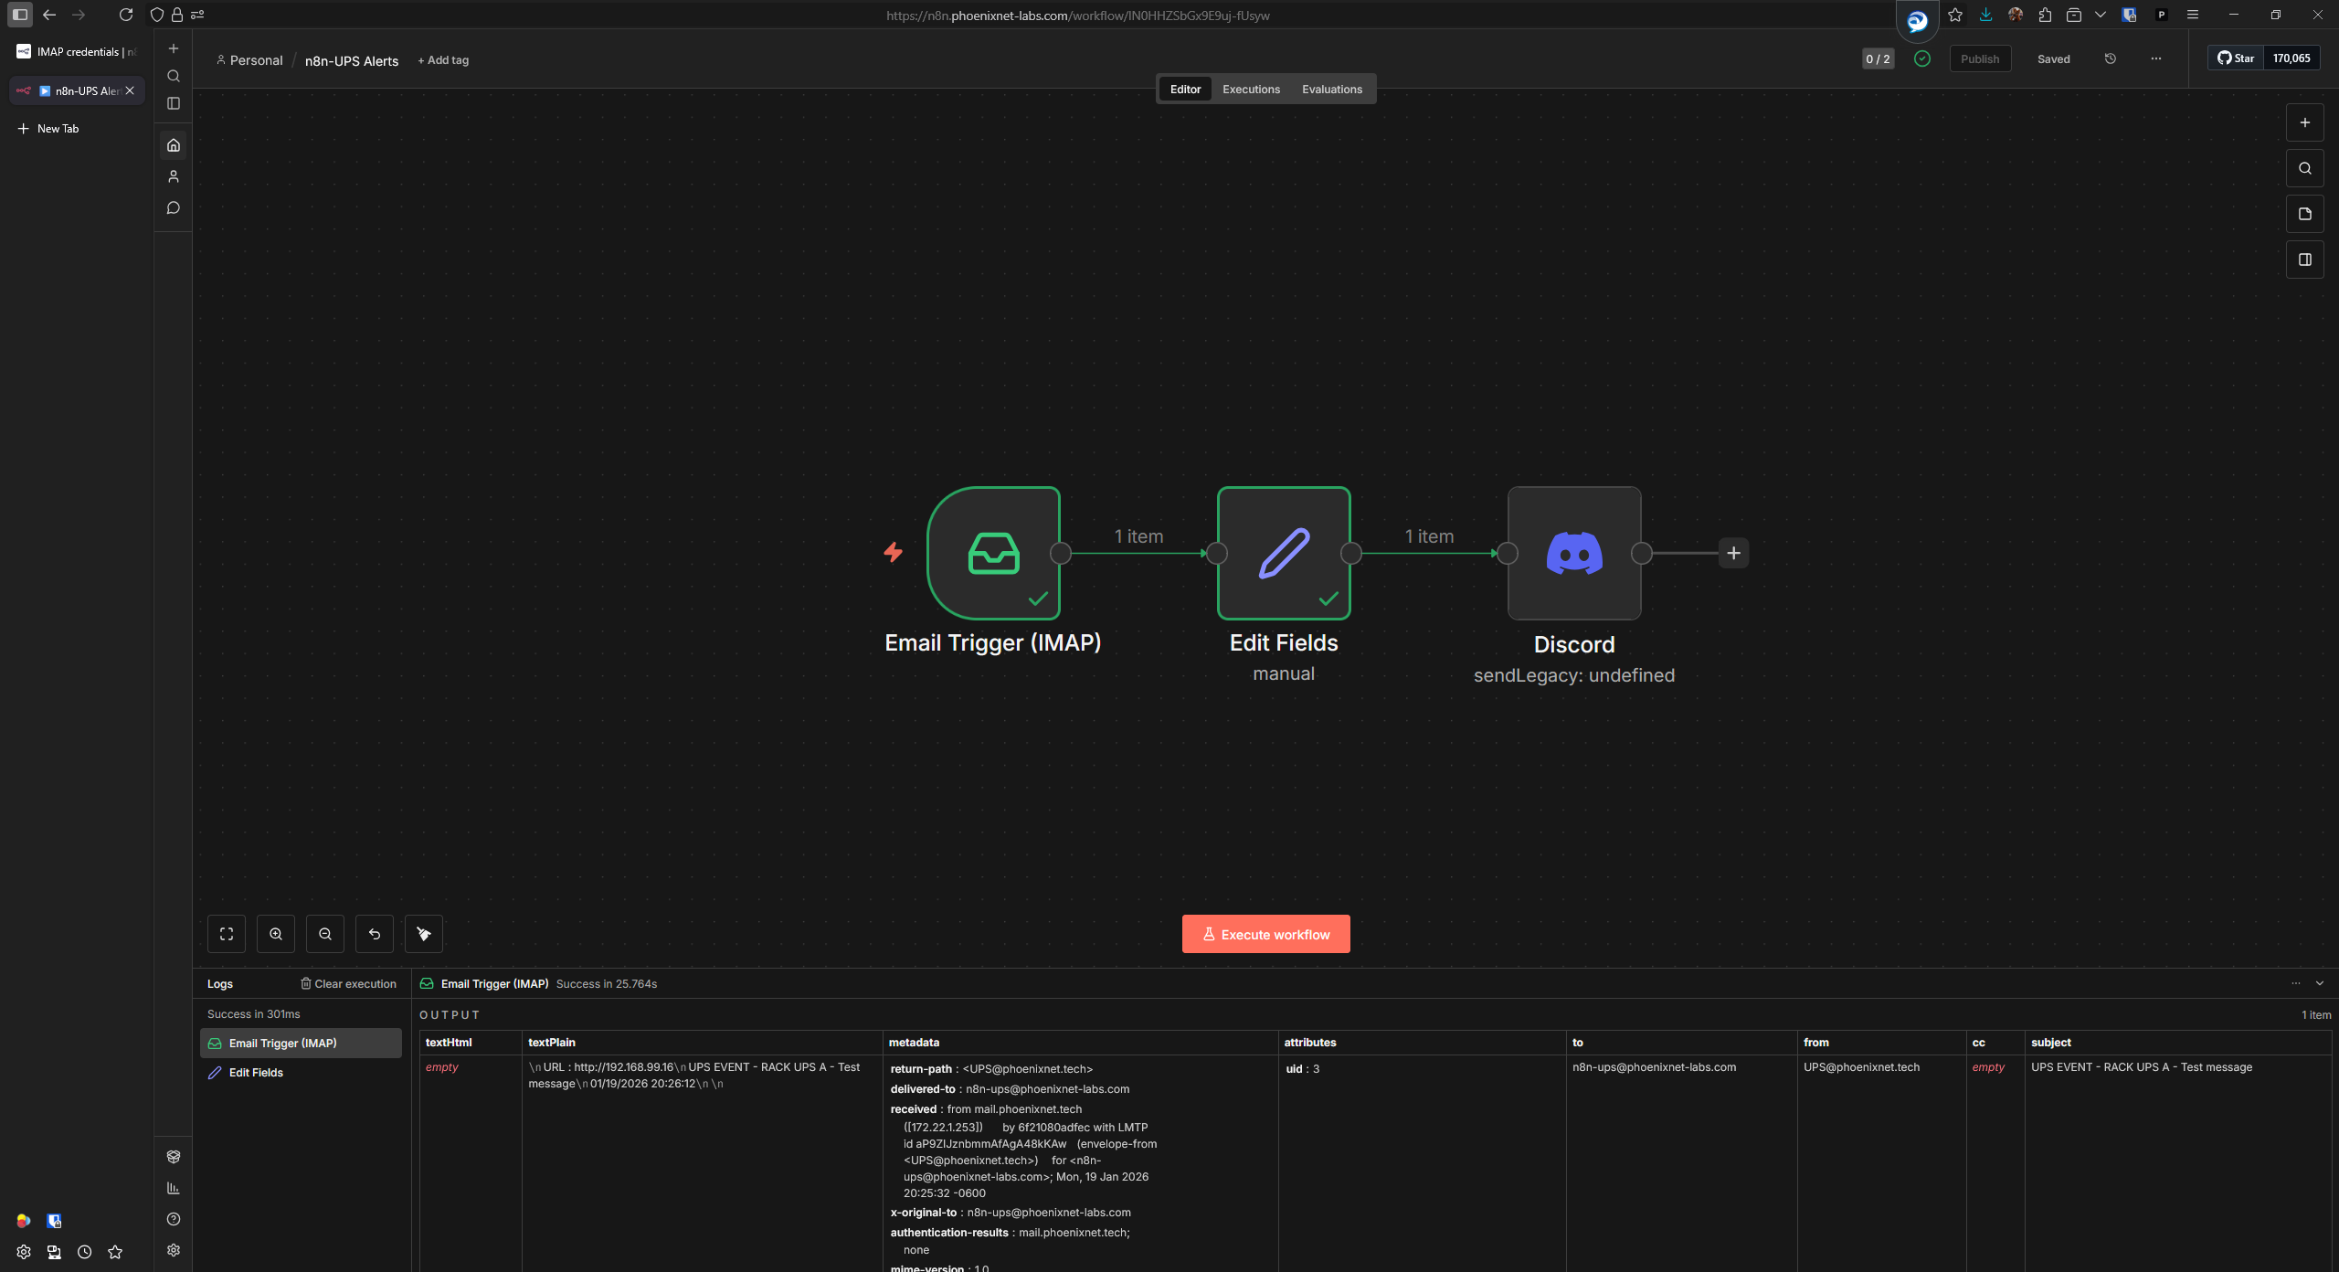Viewport: 2339px width, 1272px height.
Task: Click Clear execution in Logs
Action: 348,983
